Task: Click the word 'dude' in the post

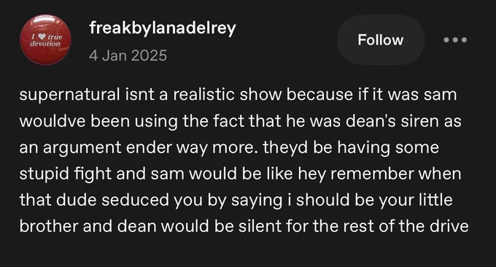Action: [80, 200]
